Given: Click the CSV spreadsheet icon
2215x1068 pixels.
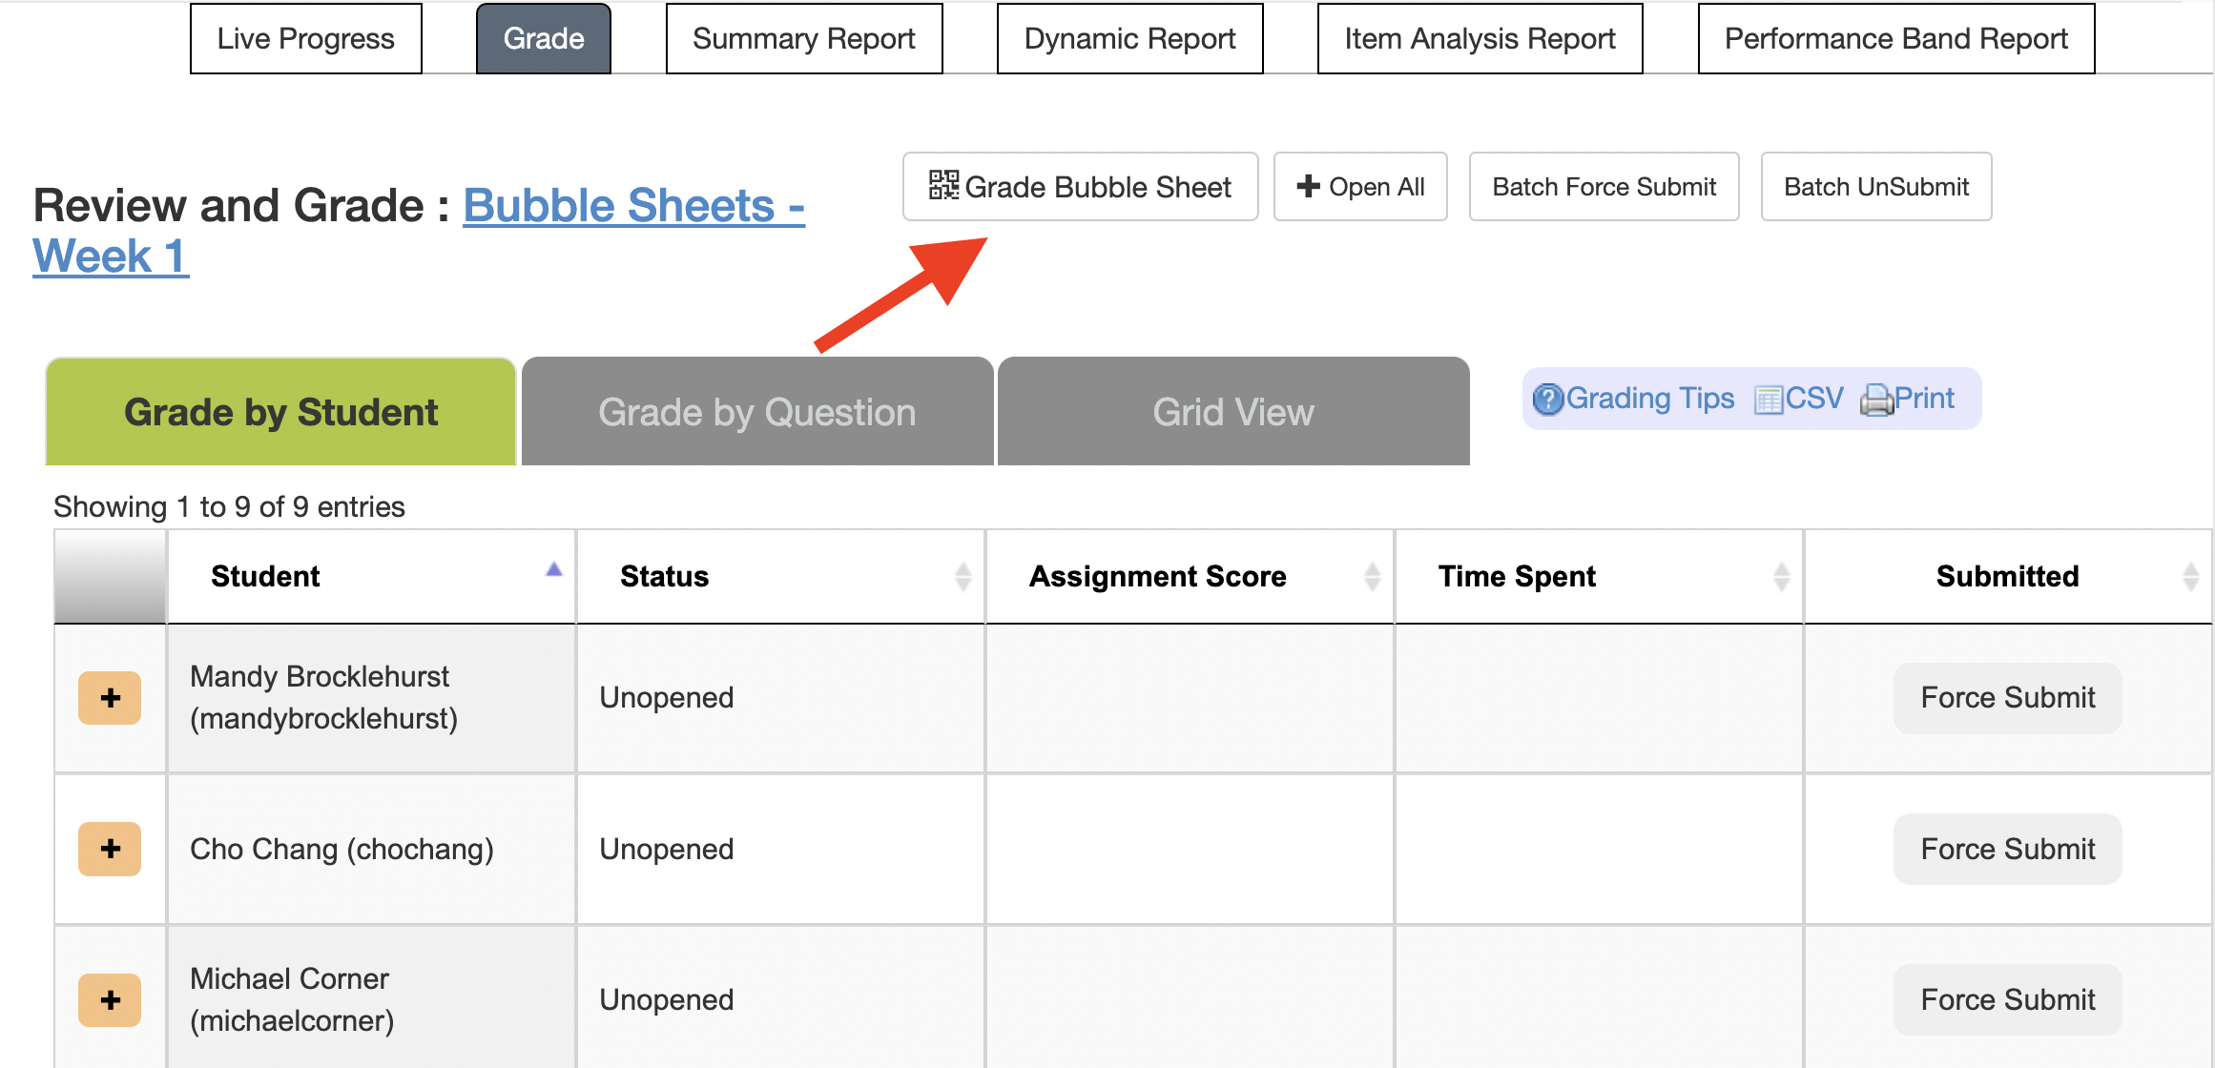Looking at the screenshot, I should (1768, 400).
